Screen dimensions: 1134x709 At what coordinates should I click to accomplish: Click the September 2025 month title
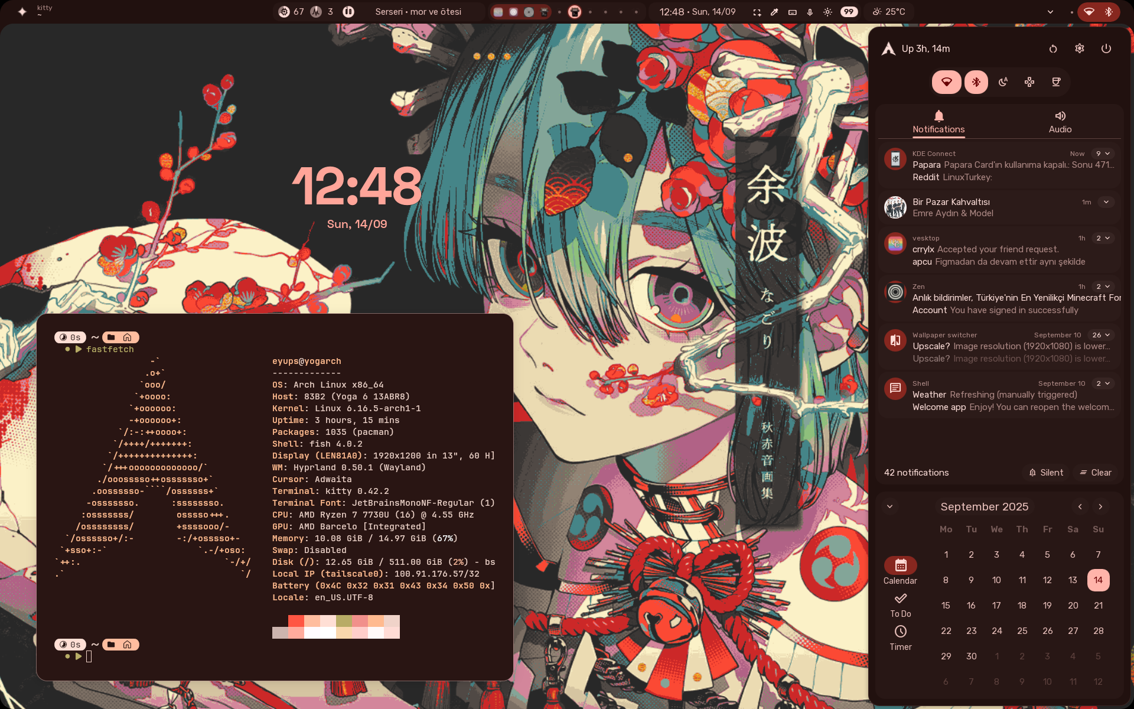(x=985, y=507)
